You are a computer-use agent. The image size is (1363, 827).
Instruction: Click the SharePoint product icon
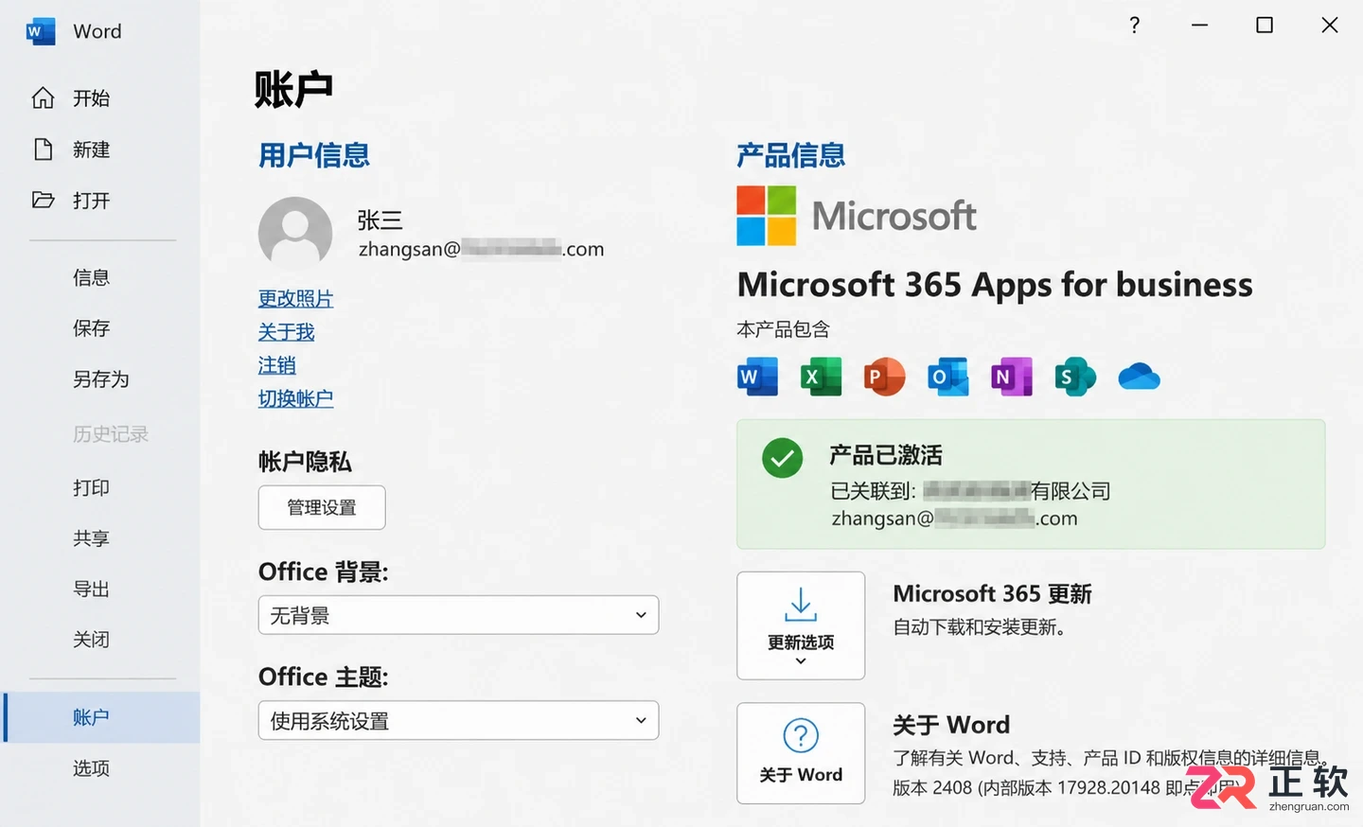click(1075, 377)
